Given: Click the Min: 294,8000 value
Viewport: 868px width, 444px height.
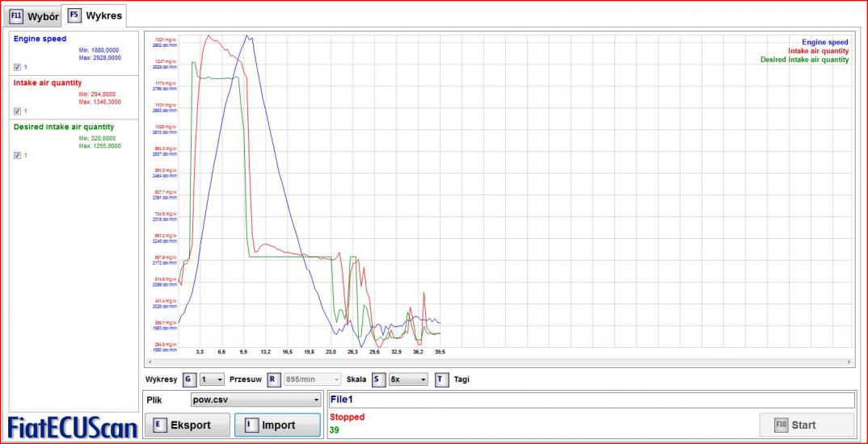Looking at the screenshot, I should tap(99, 94).
